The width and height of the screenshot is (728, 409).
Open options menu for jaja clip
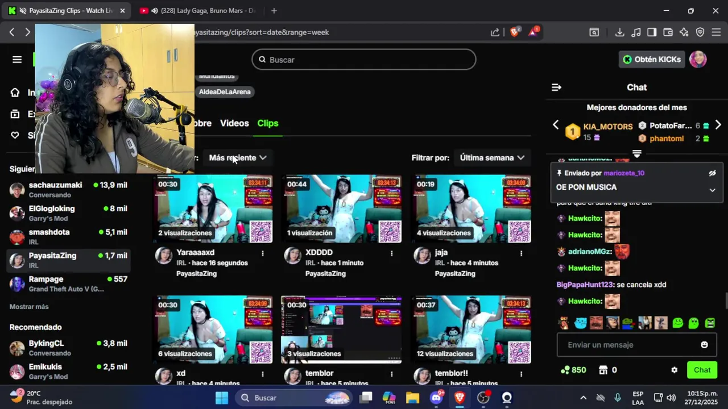pos(521,253)
